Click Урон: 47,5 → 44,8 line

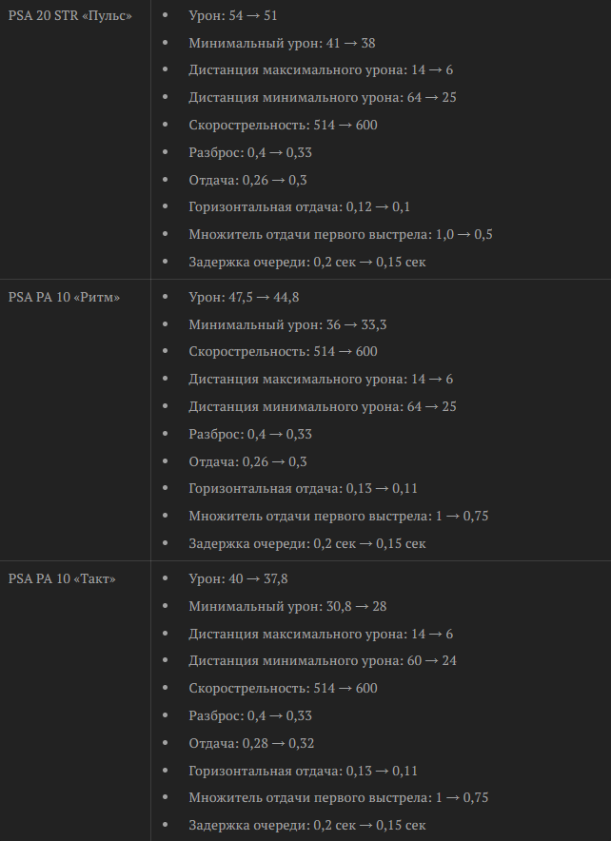pos(244,297)
